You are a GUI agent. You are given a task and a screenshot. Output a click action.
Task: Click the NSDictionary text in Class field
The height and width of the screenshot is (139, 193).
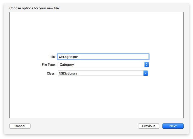click(68, 74)
